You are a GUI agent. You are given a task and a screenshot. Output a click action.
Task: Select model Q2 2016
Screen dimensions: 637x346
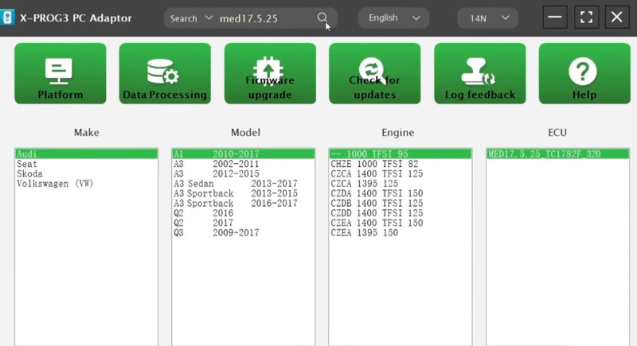tap(244, 213)
